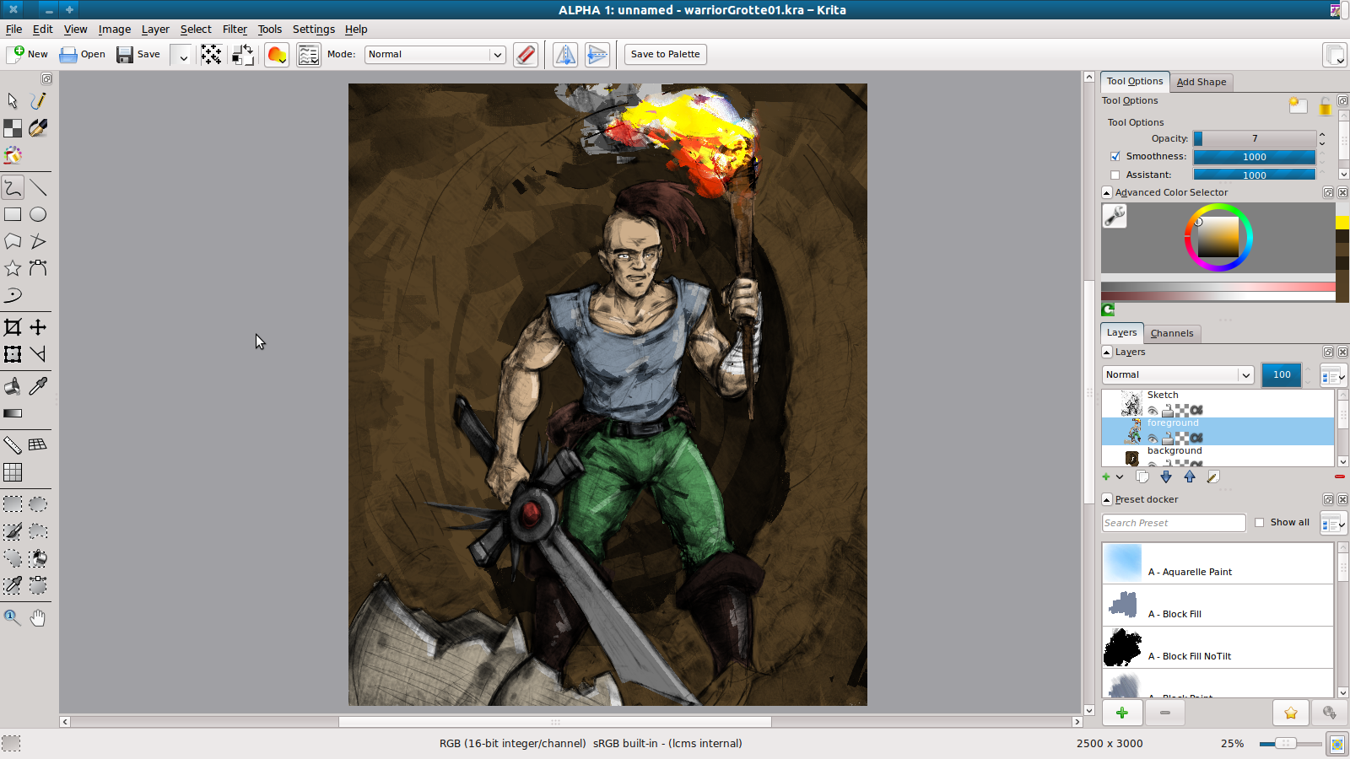
Task: Select the straight line tool
Action: (38, 187)
